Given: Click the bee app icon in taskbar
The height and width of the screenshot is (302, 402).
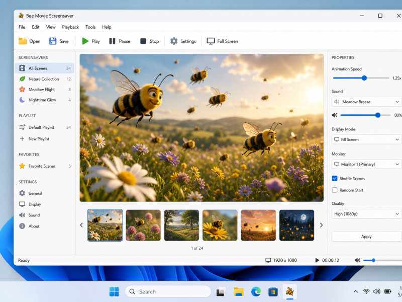Looking at the screenshot, I should point(290,291).
